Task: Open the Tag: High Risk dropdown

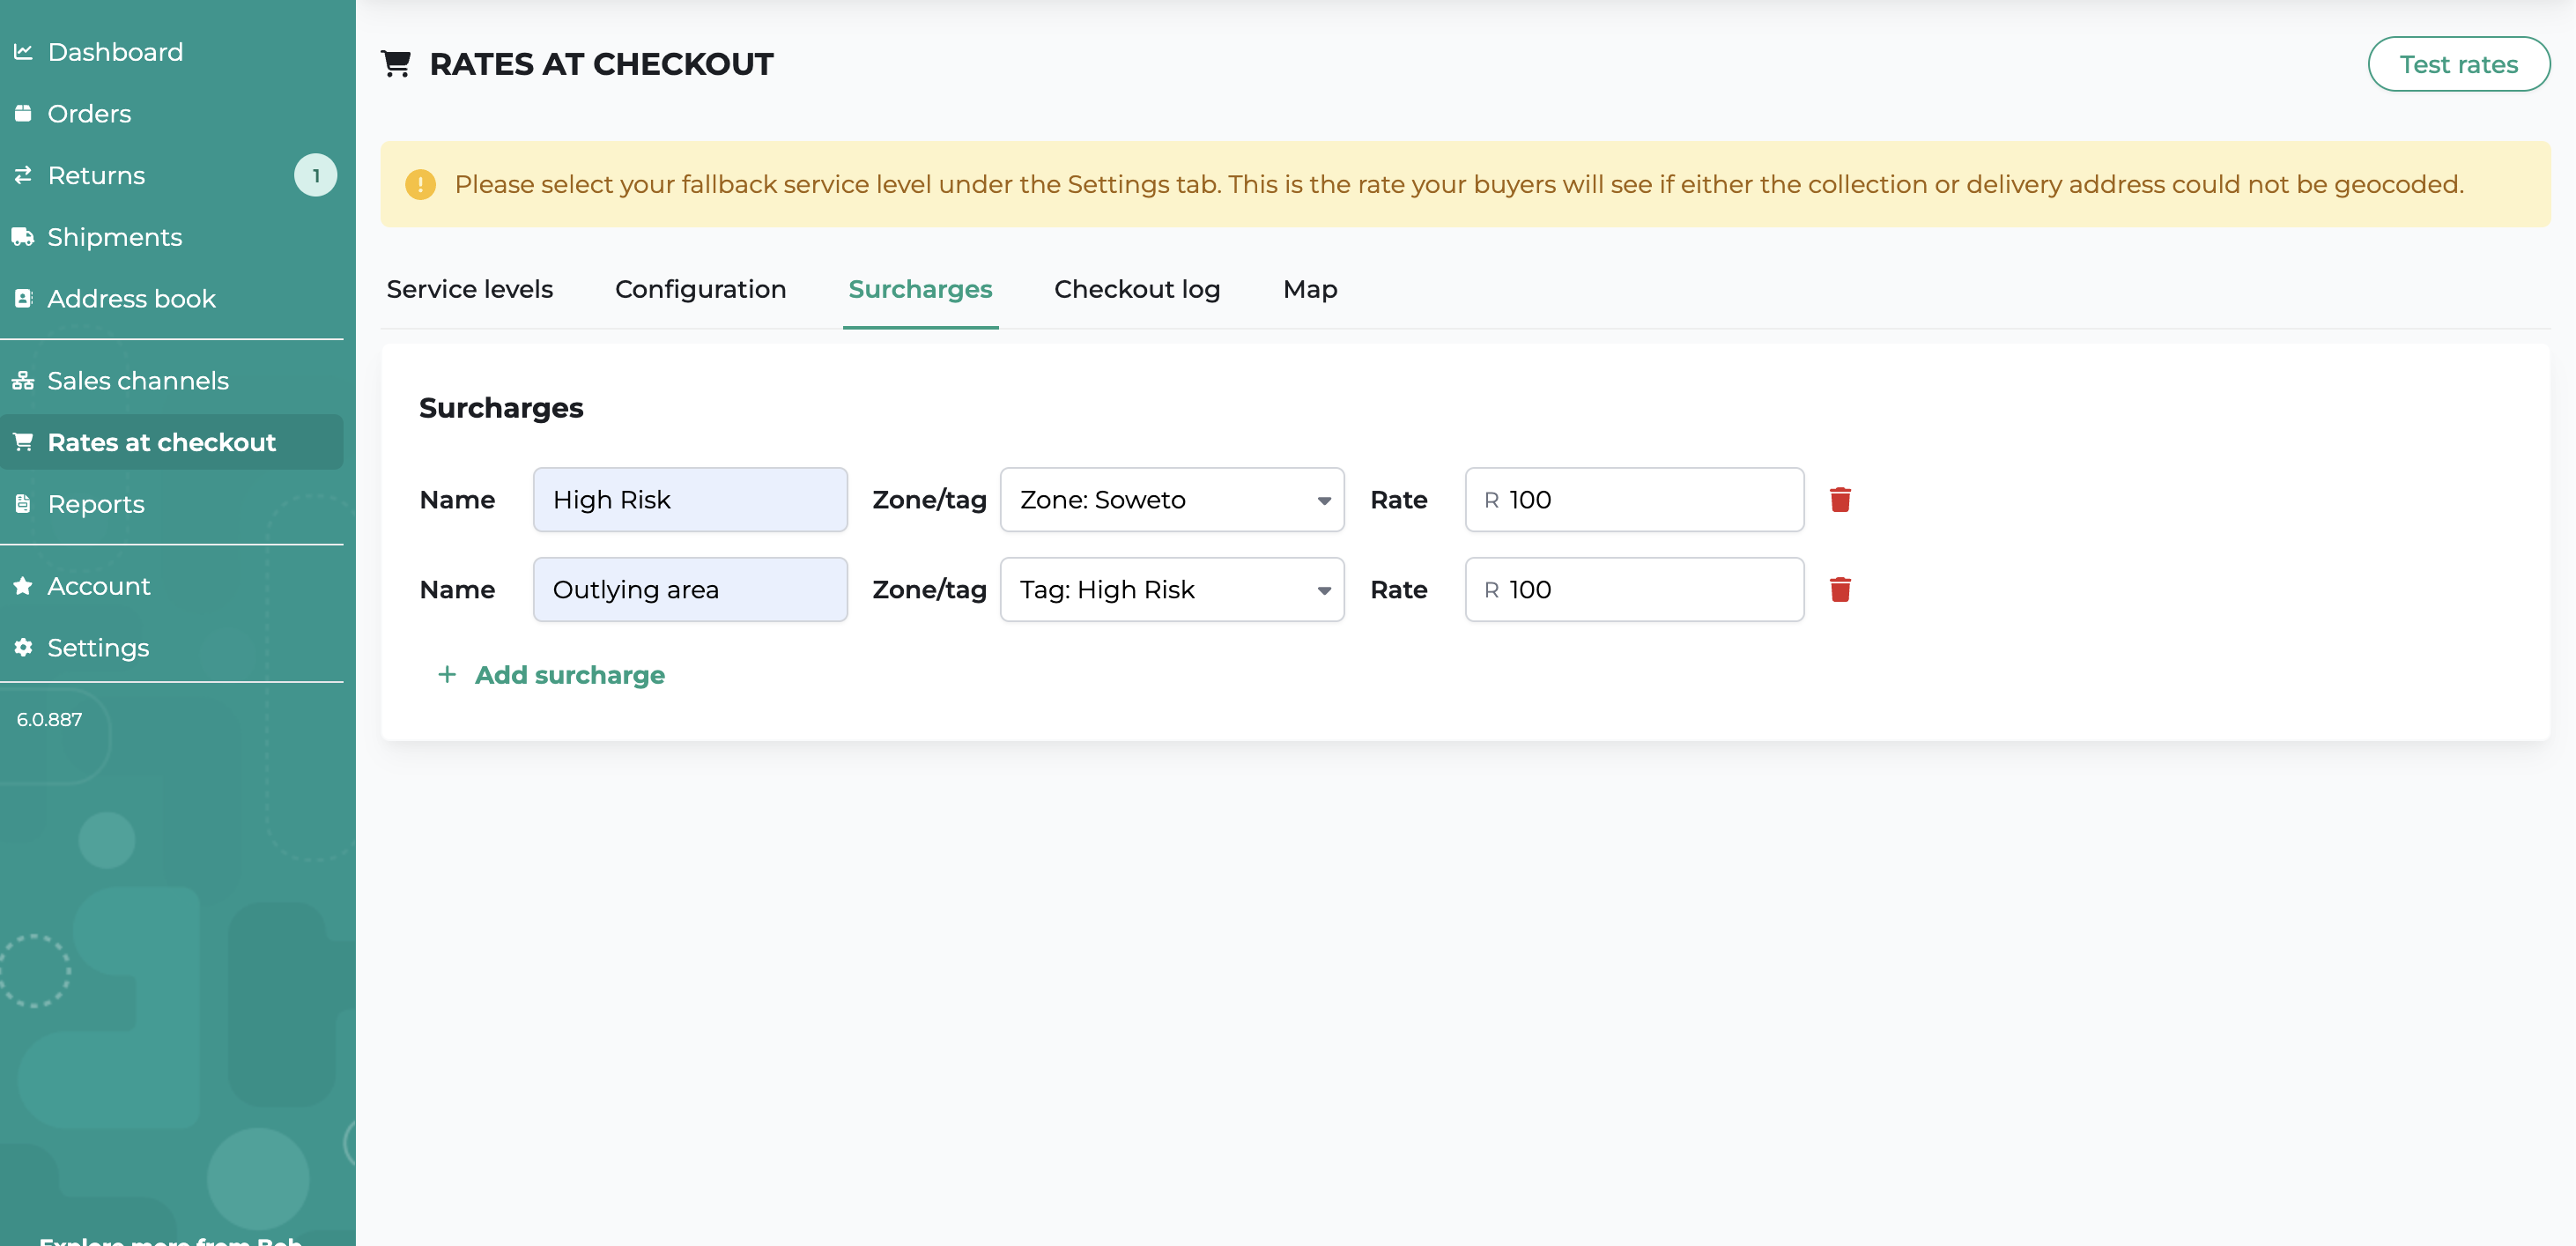Action: (x=1172, y=589)
